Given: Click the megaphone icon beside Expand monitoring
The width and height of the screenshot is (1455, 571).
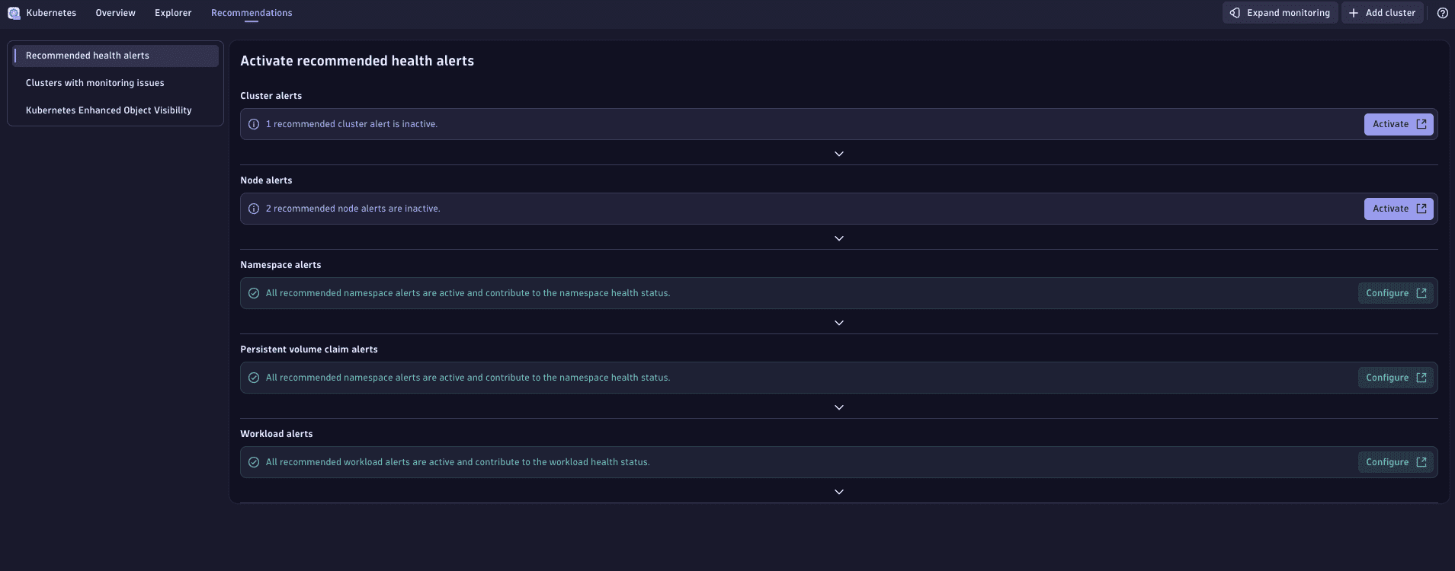Looking at the screenshot, I should (x=1235, y=13).
